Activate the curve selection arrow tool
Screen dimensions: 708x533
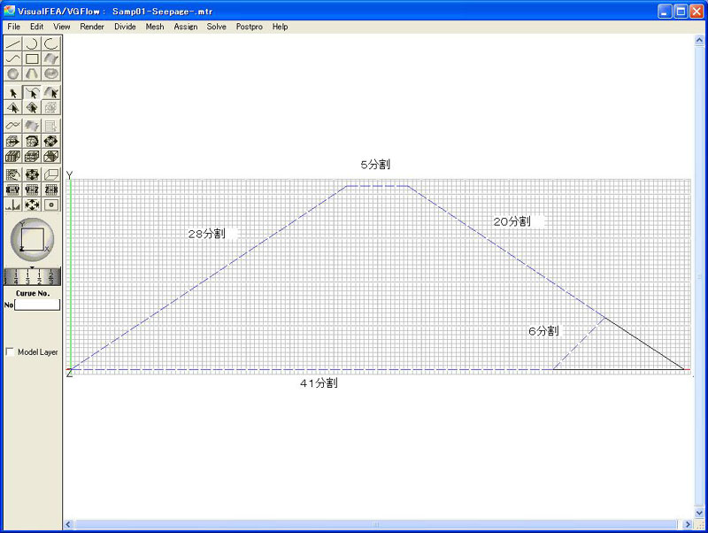pyautogui.click(x=32, y=93)
